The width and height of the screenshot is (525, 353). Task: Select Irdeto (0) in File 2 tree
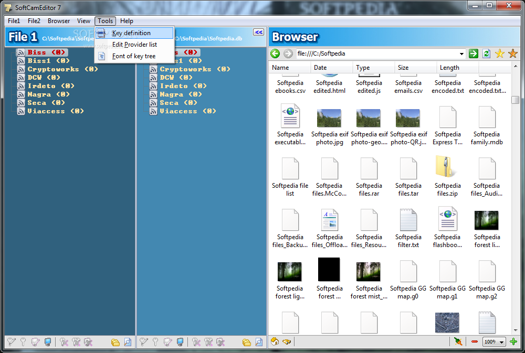coord(183,85)
